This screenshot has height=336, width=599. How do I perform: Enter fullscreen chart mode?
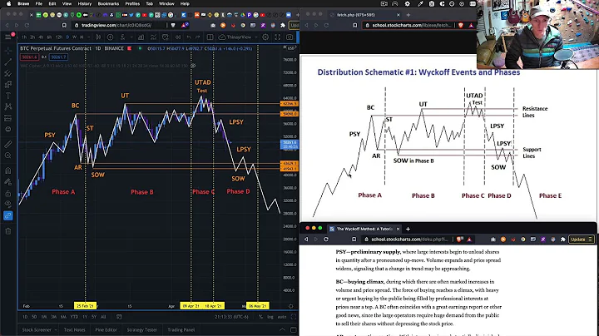point(278,37)
